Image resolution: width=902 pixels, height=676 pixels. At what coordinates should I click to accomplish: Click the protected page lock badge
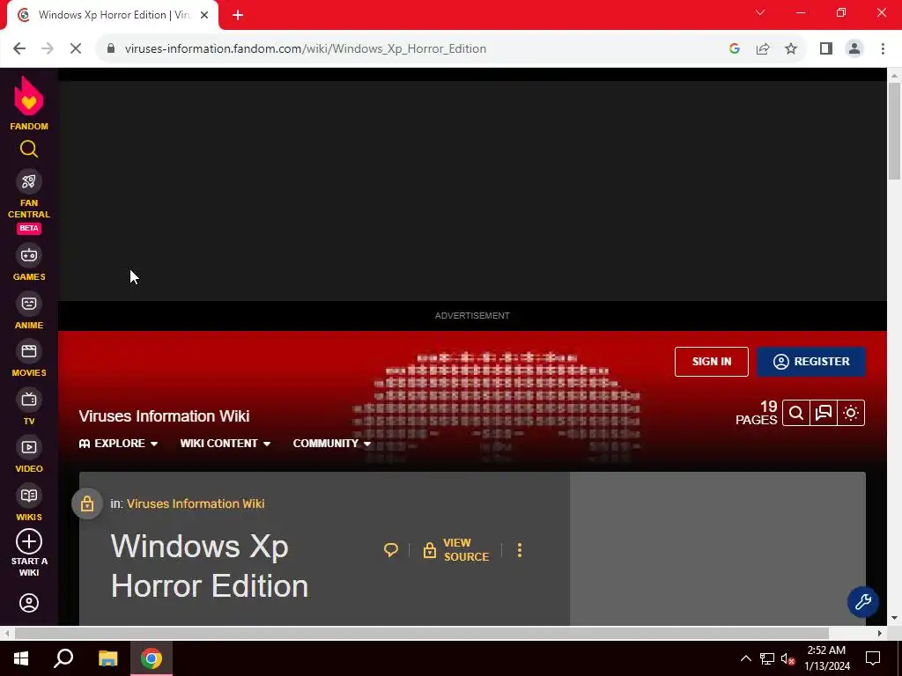pyautogui.click(x=87, y=503)
